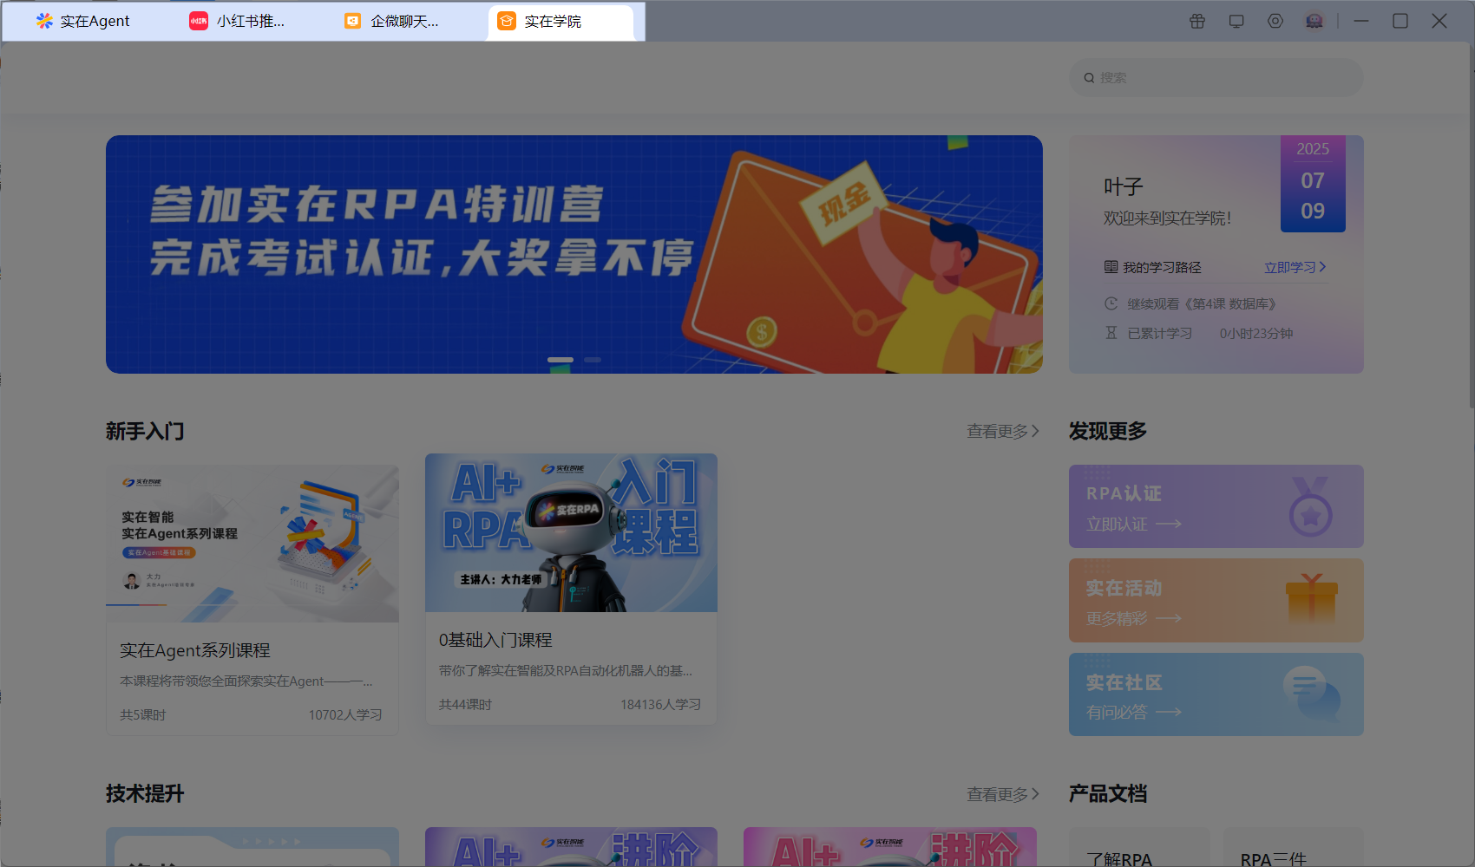Open the 了解RPA product document
The width and height of the screenshot is (1475, 867).
(1139, 847)
